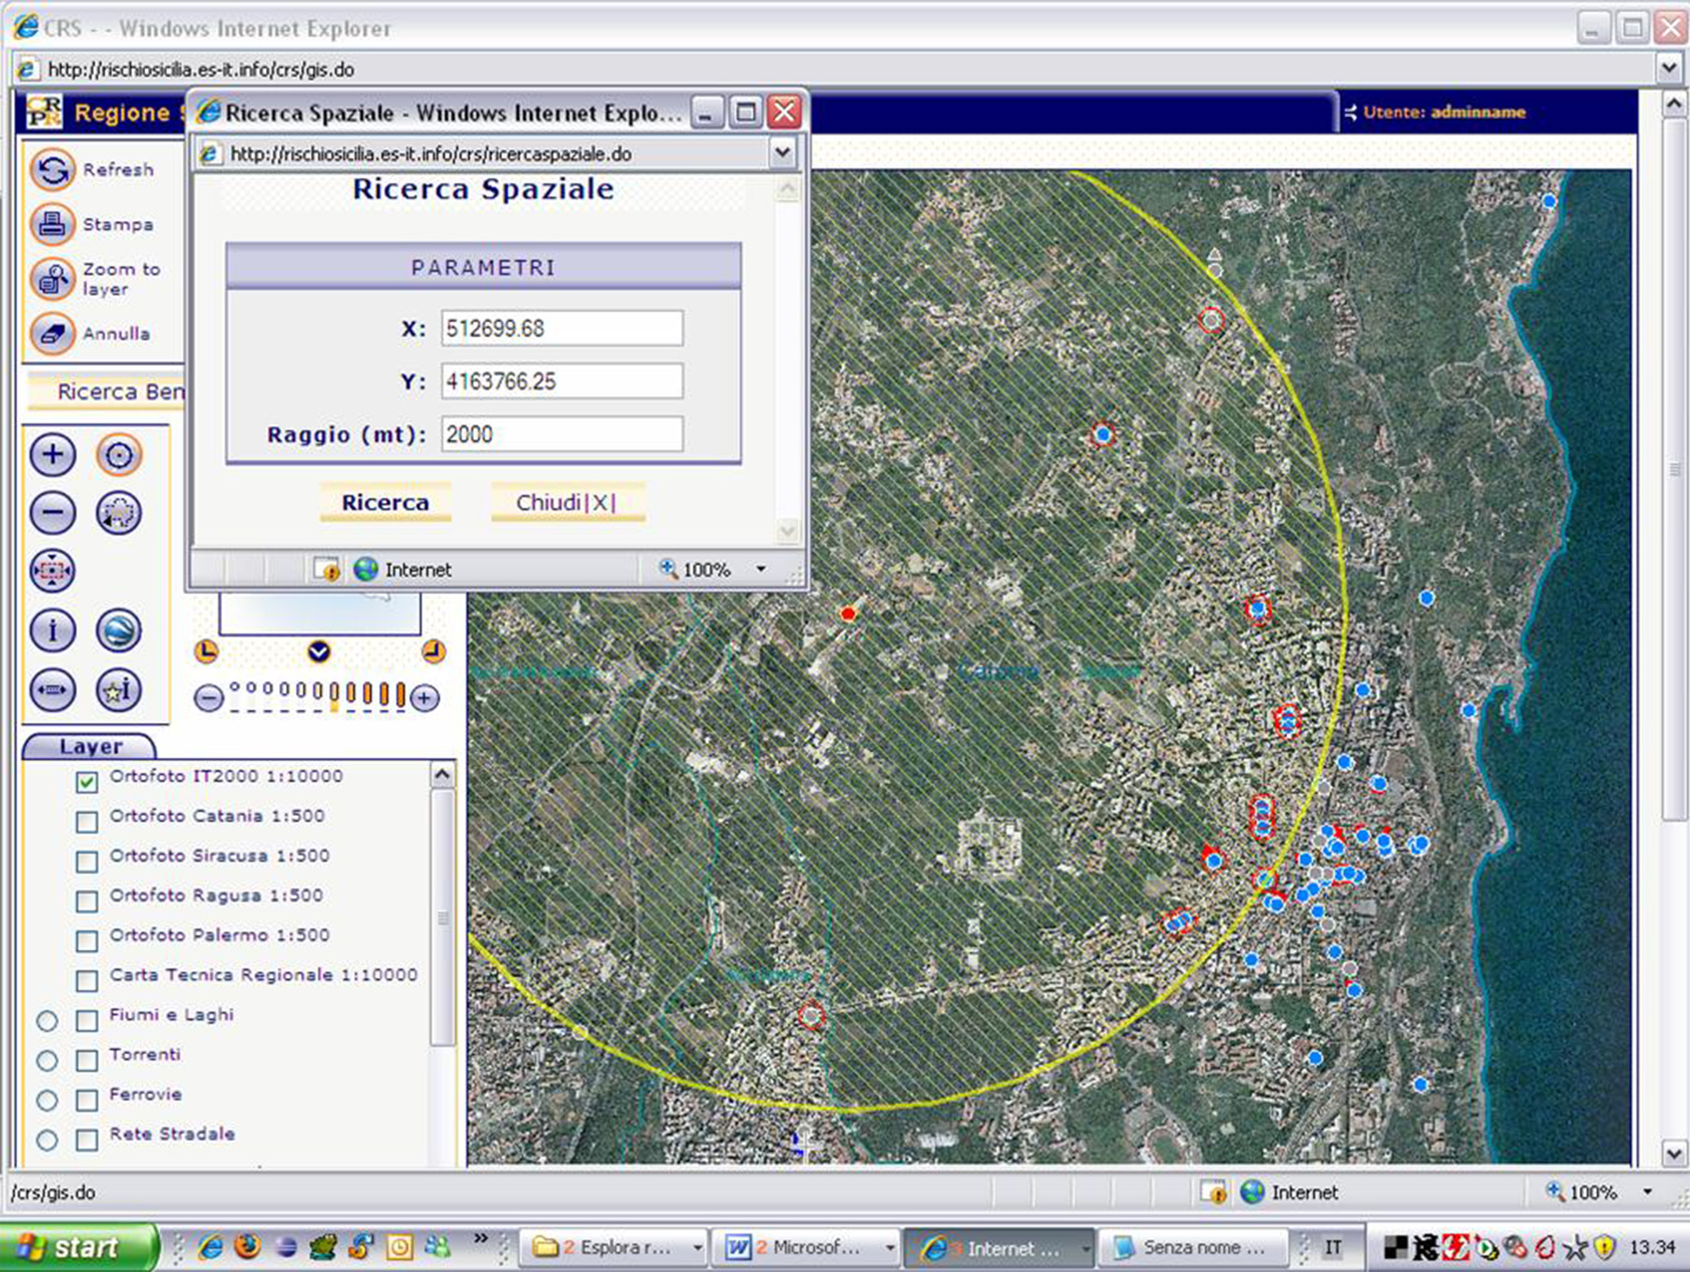Screen dimensions: 1690x1272
Task: Select the zoom out minus tool
Action: point(52,513)
